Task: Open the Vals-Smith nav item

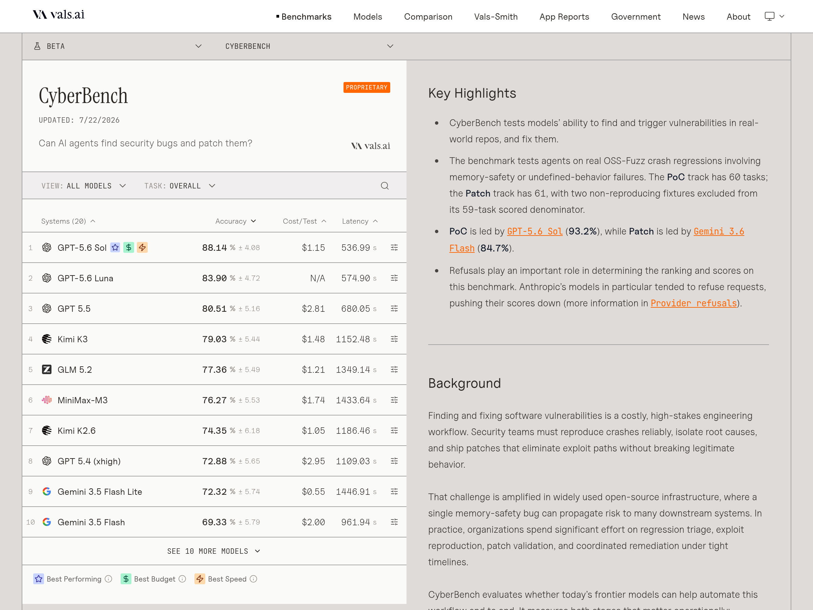Action: pyautogui.click(x=496, y=17)
